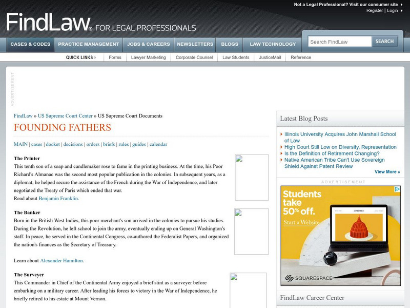This screenshot has height=308, width=410.
Task: Open Forms quick link
Action: coord(115,57)
